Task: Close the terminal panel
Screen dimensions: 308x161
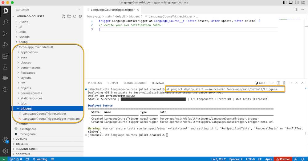Action: click(302, 83)
